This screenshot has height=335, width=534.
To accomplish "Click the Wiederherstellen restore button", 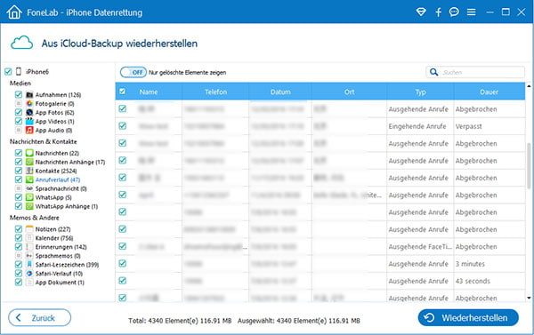I will tap(468, 317).
